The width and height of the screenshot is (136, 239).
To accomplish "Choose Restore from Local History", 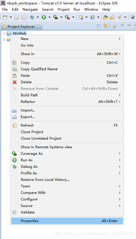I will coord(67,180).
